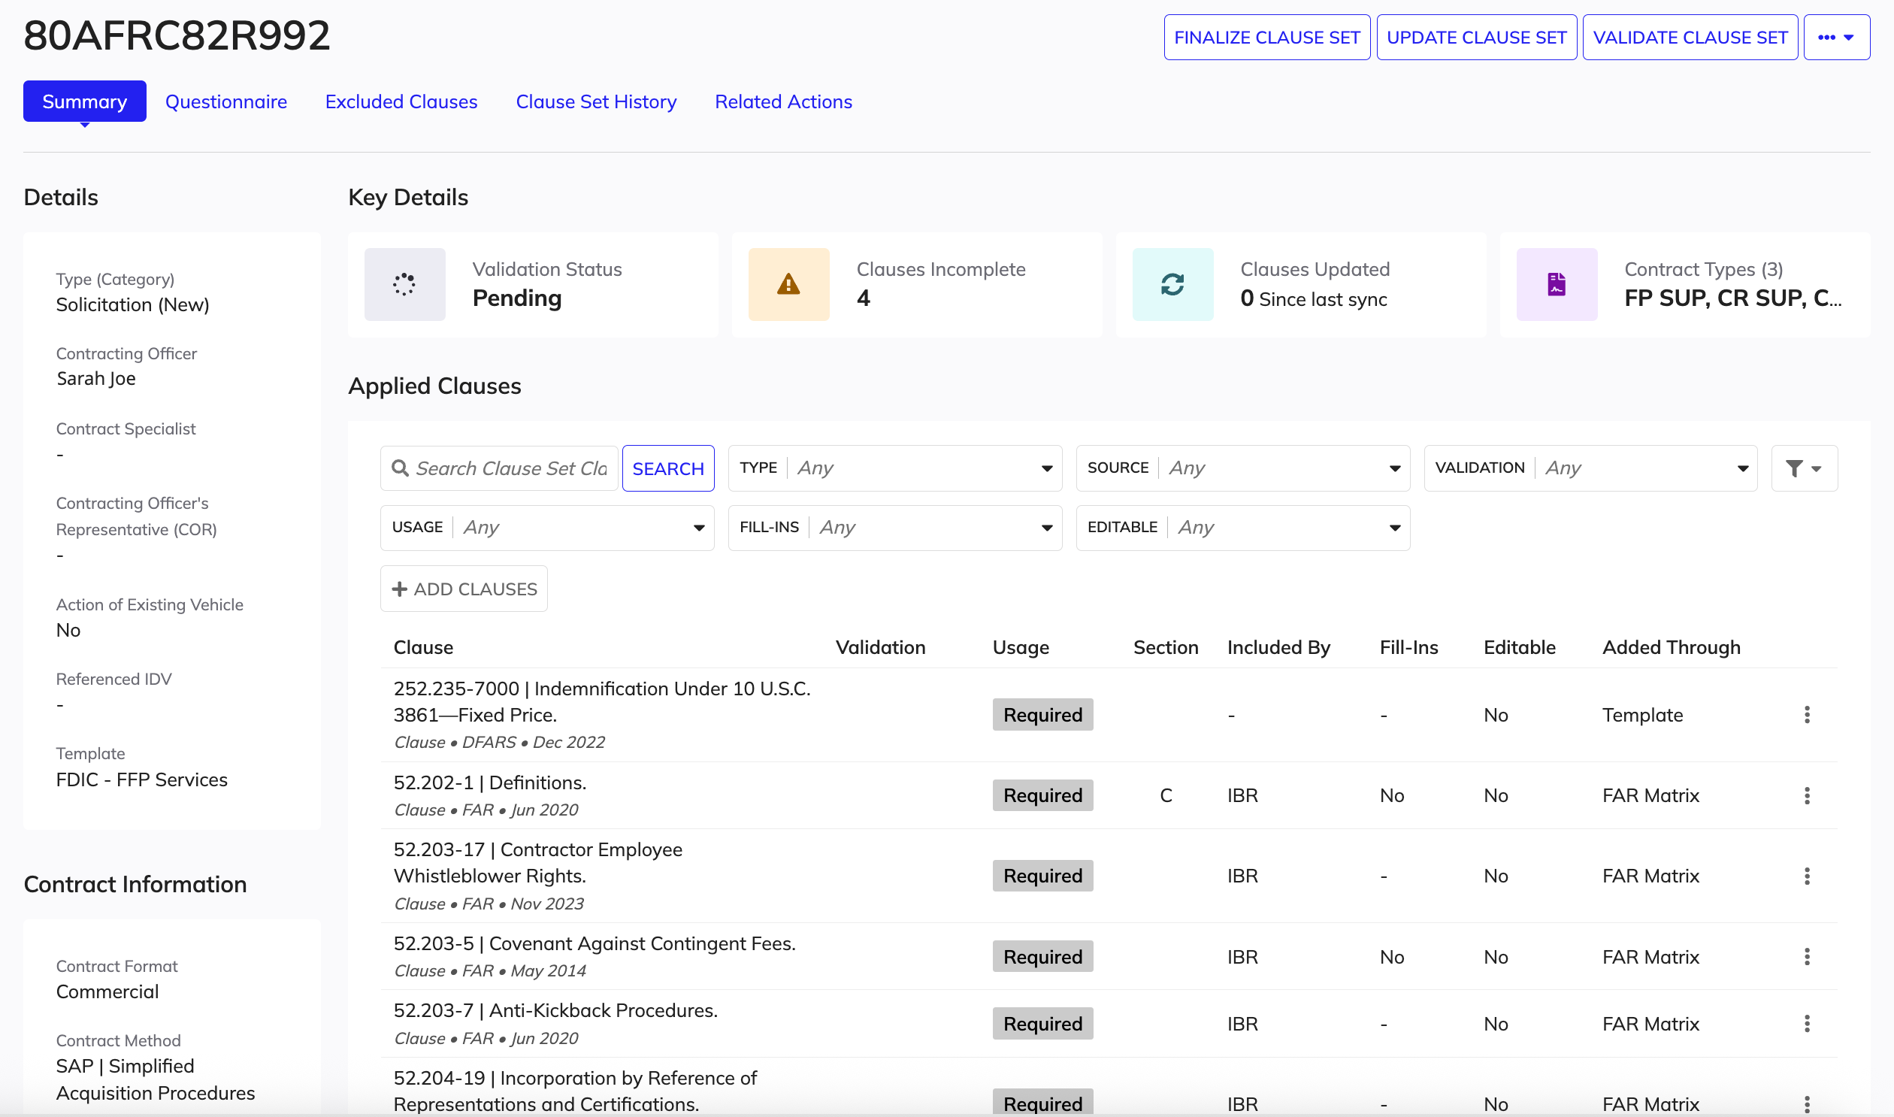Image resolution: width=1894 pixels, height=1117 pixels.
Task: Click the FP SUP, CR SUP contract types text
Action: coord(1732,298)
